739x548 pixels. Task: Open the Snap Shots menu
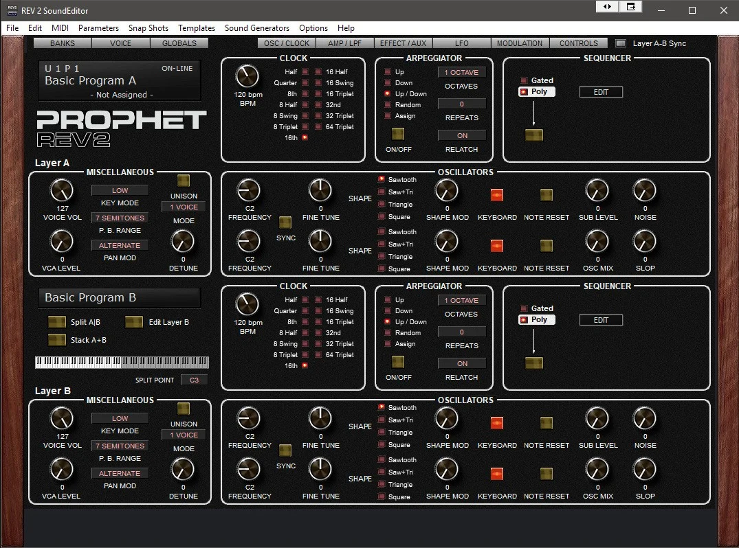[148, 27]
